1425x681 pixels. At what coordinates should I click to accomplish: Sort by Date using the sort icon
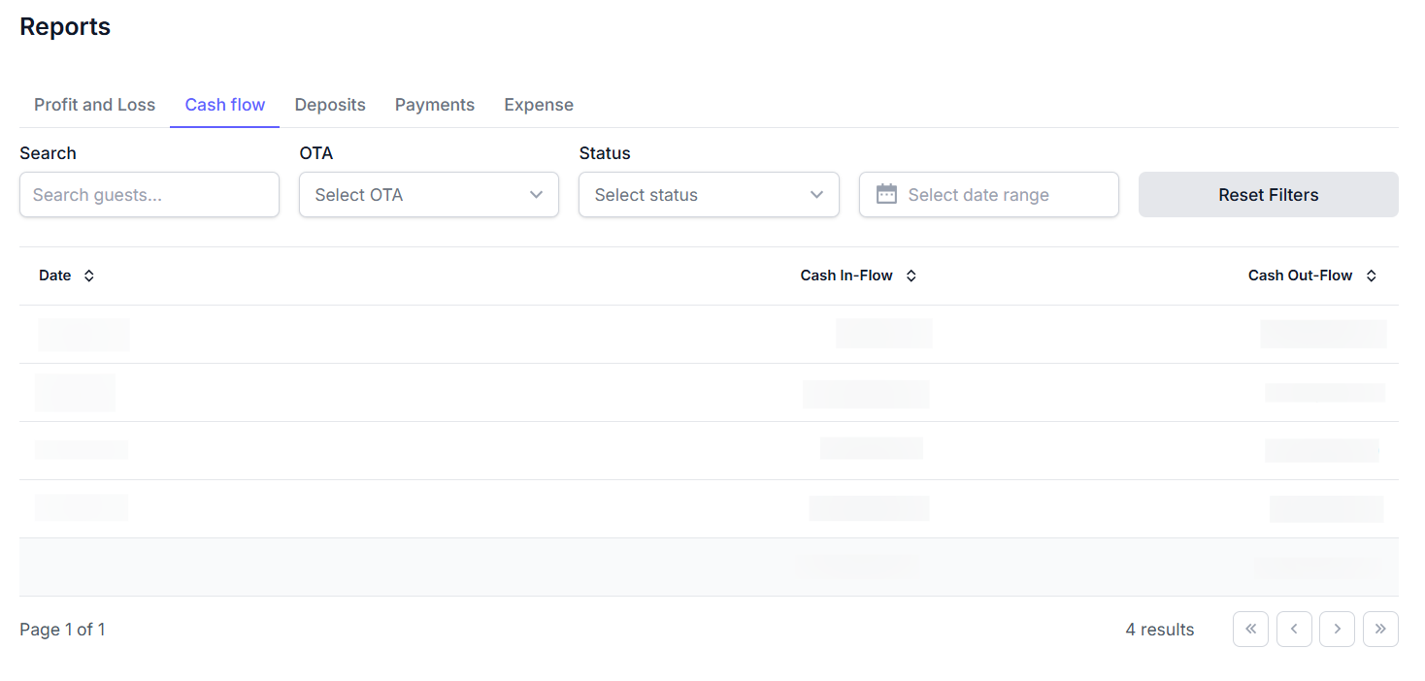(x=89, y=276)
